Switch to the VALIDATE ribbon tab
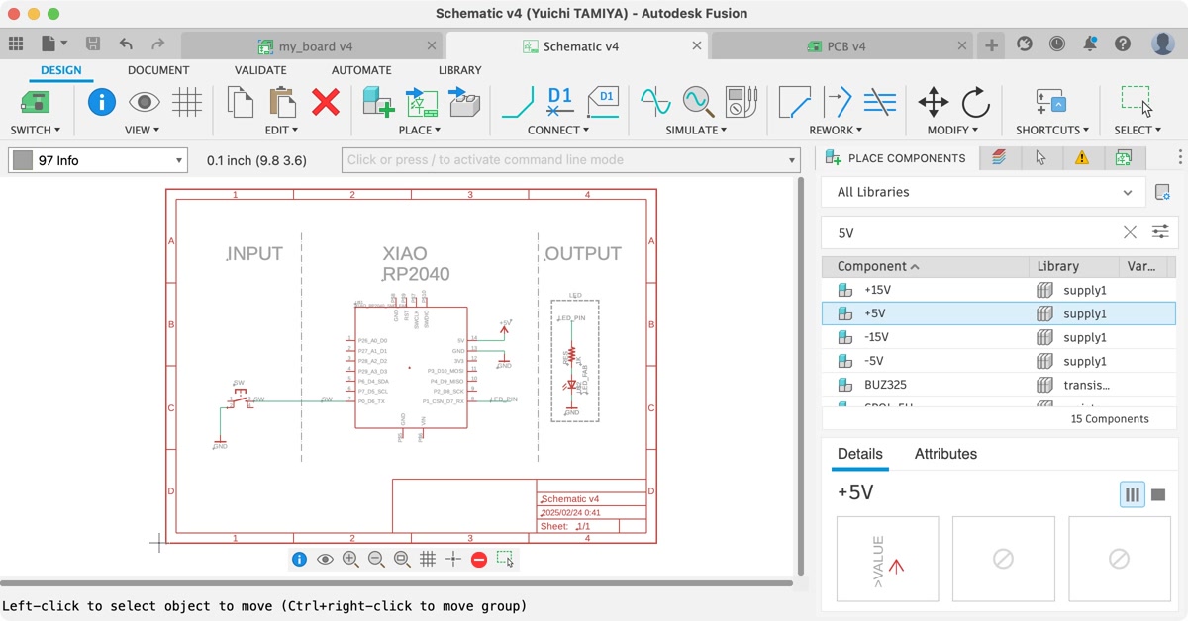The height and width of the screenshot is (621, 1188). tap(260, 70)
